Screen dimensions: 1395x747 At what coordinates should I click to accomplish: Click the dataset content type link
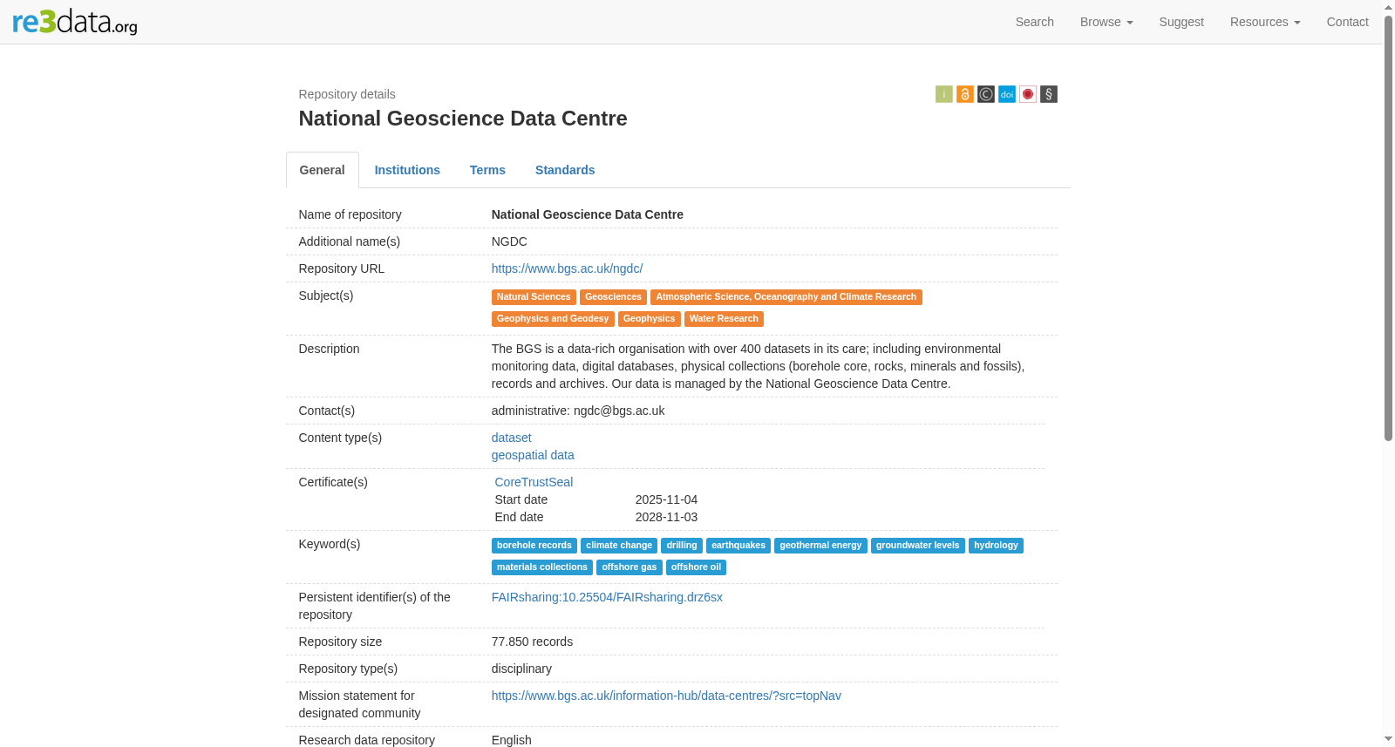pyautogui.click(x=511, y=438)
